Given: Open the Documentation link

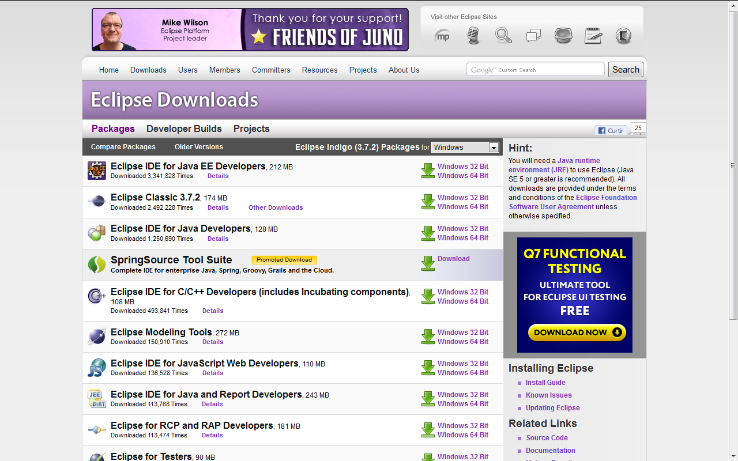Looking at the screenshot, I should coord(551,451).
